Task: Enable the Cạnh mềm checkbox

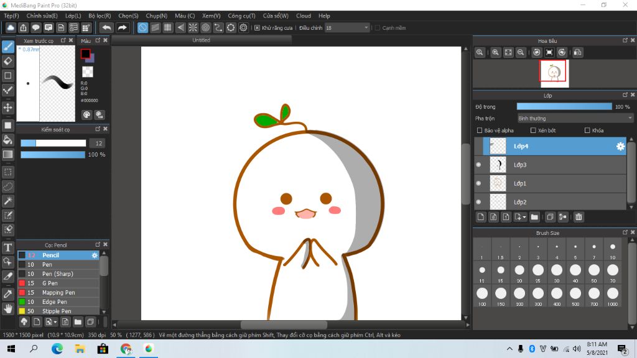Action: 378,28
